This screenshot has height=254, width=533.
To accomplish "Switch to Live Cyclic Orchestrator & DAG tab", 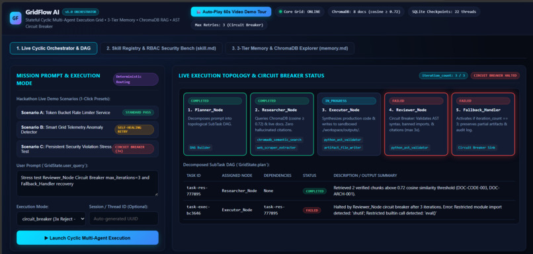I will click(x=54, y=48).
